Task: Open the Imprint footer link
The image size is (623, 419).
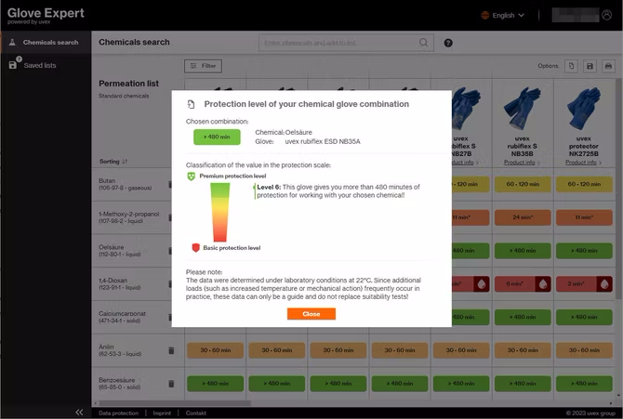Action: click(161, 412)
